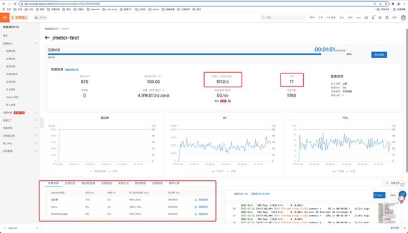Click the back arrow beside jmeter-test
This screenshot has width=408, height=233.
[x=47, y=38]
